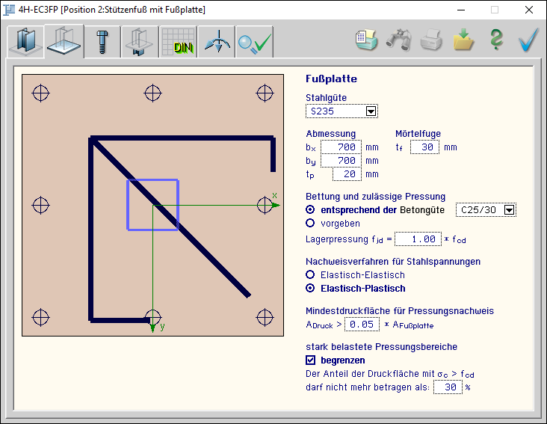Click the binoculars preview icon
This screenshot has height=424, width=547.
coord(398,40)
